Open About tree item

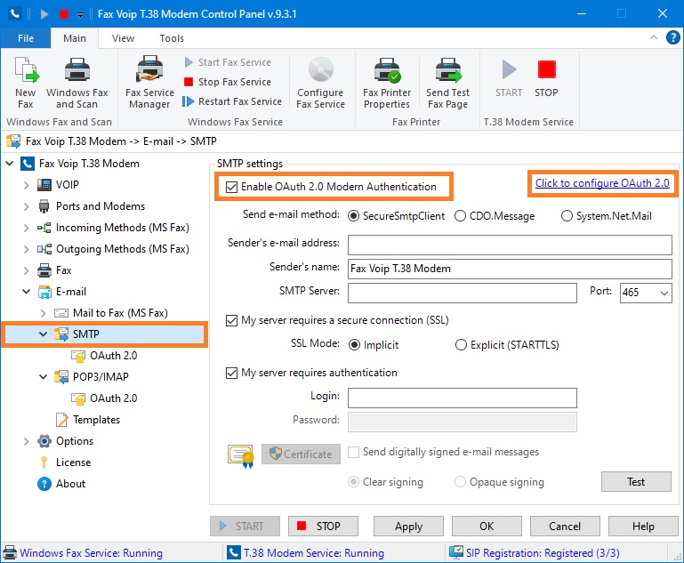pyautogui.click(x=70, y=484)
